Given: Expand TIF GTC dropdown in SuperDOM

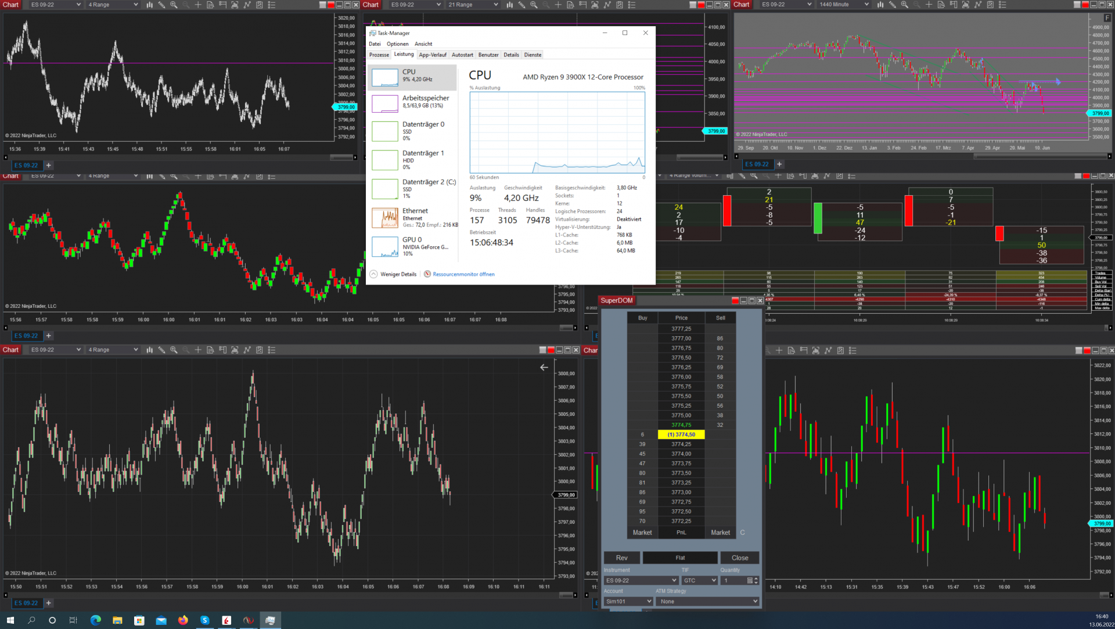Looking at the screenshot, I should coord(700,581).
